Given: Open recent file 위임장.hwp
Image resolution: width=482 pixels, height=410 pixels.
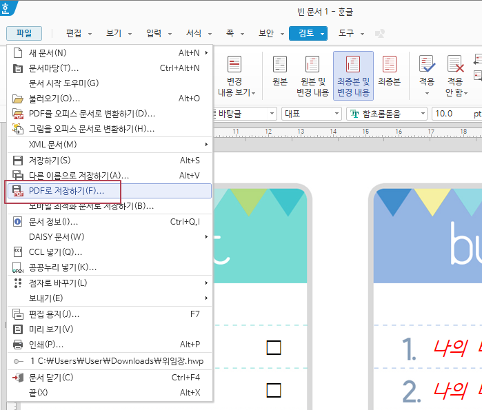Looking at the screenshot, I should (110, 361).
